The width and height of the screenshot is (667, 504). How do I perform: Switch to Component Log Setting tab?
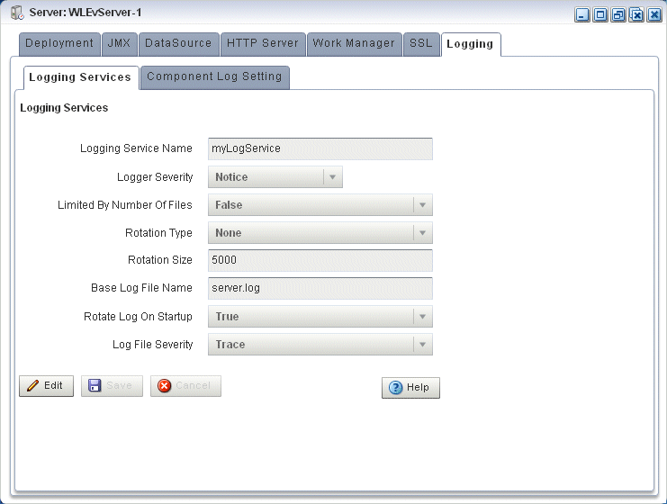pos(215,77)
